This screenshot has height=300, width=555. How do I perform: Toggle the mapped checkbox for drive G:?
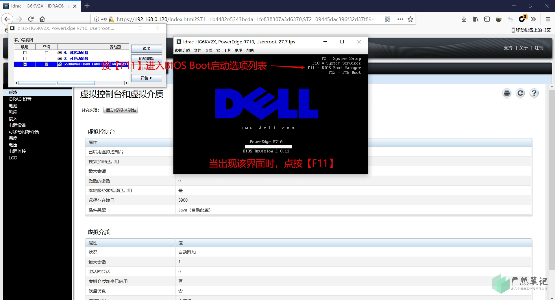coord(25,58)
